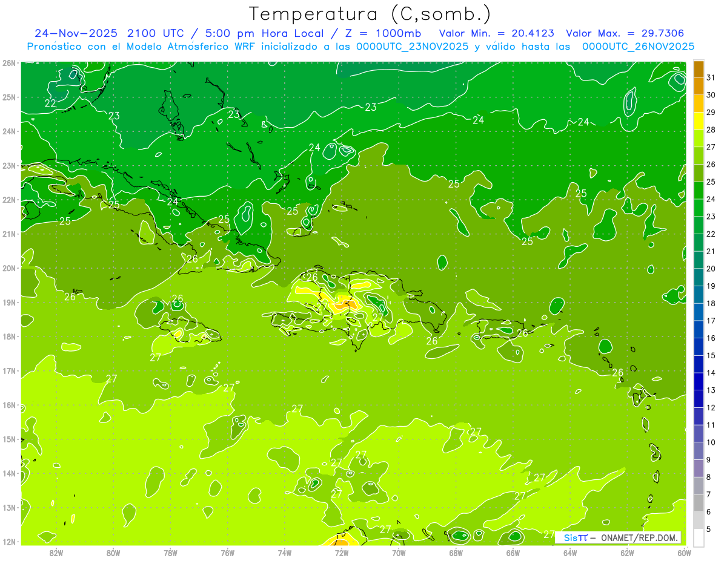This screenshot has width=727, height=561.
Task: Click the '17N' latitude axis label
Action: click(x=9, y=370)
